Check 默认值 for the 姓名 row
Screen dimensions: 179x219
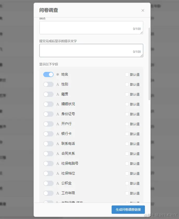[x=127, y=74]
